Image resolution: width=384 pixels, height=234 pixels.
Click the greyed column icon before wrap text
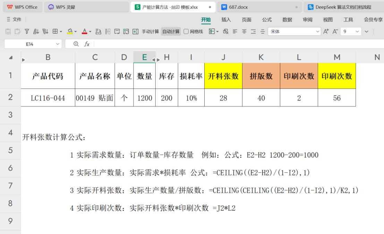[x=108, y=31]
